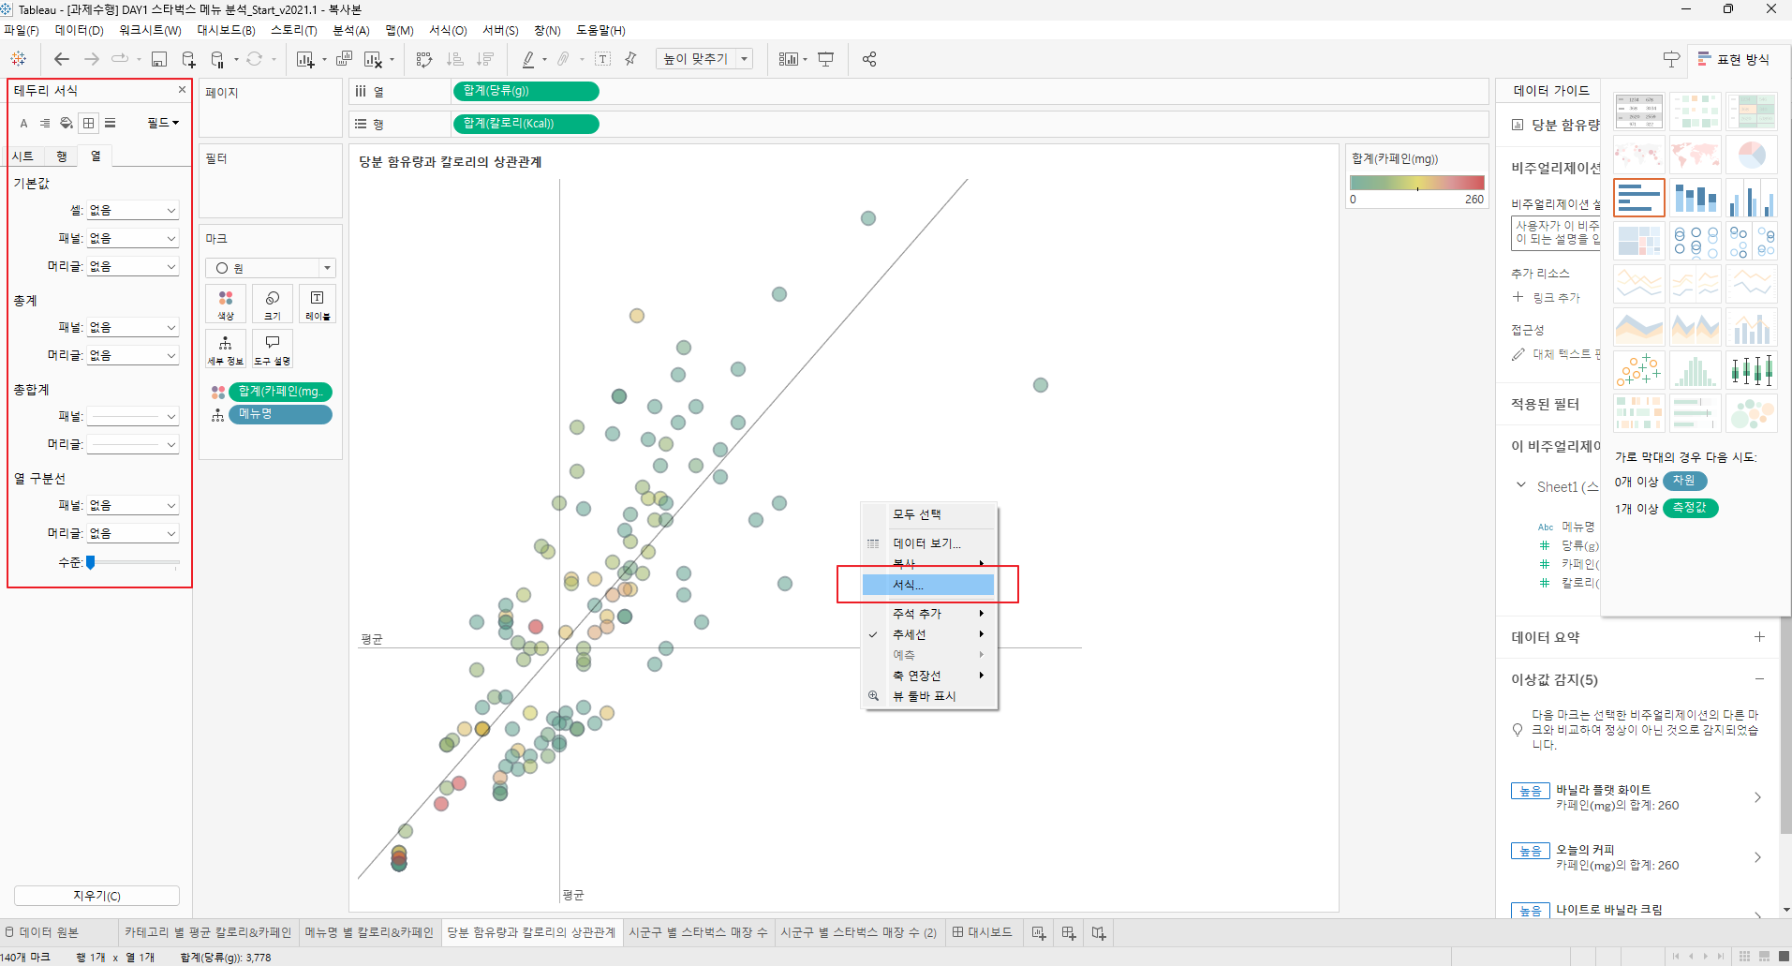This screenshot has height=966, width=1792.
Task: Select the box-and-whisker plot thumbnail in Show Me
Action: pos(1751,370)
